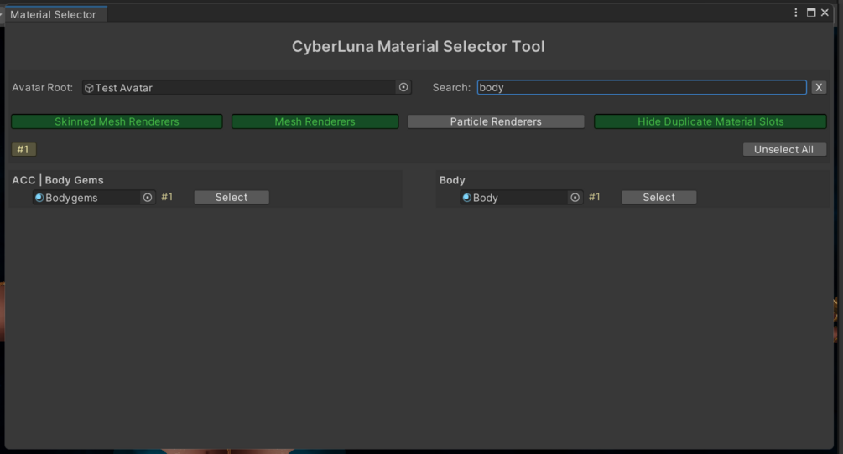Enable Particle Renderers filter
The width and height of the screenshot is (843, 454).
[496, 121]
